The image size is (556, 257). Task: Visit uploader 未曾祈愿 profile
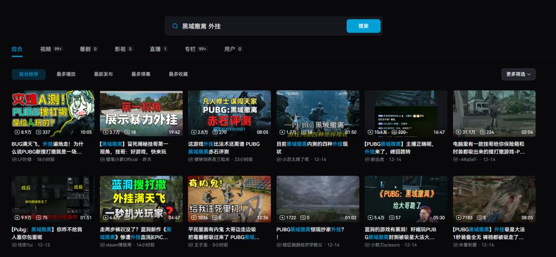tap(467, 245)
